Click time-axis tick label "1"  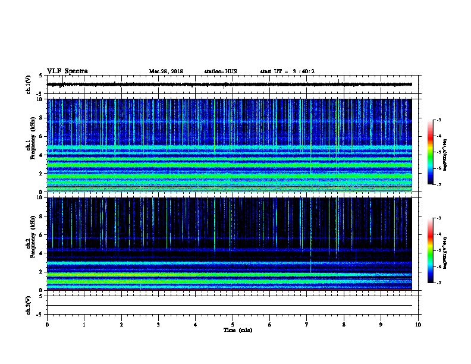(84, 325)
